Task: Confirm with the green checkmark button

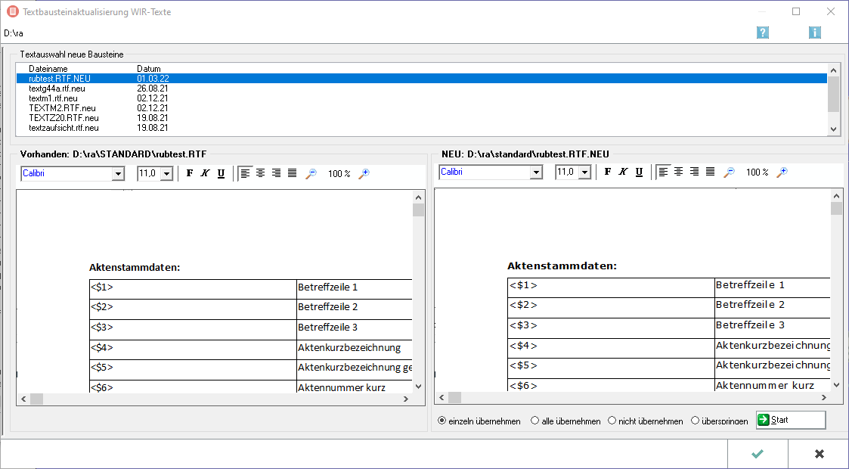Action: 758,454
